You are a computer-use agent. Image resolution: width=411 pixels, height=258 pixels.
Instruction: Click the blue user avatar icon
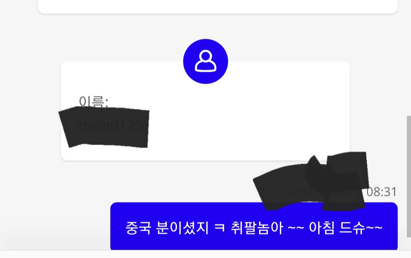(205, 61)
